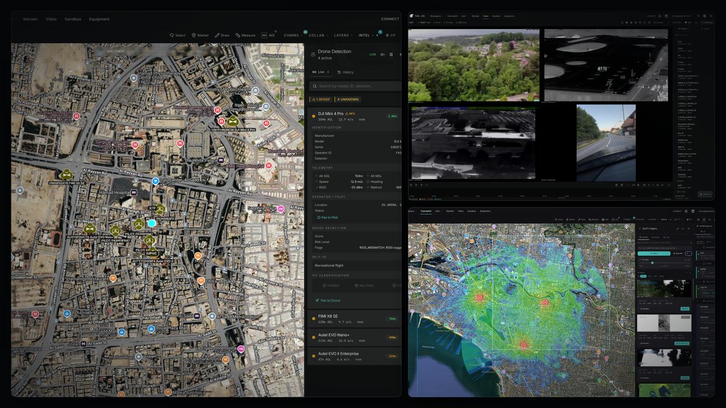Click the cyan pilot location marker on map
This screenshot has height=408, width=726.
pos(152,223)
